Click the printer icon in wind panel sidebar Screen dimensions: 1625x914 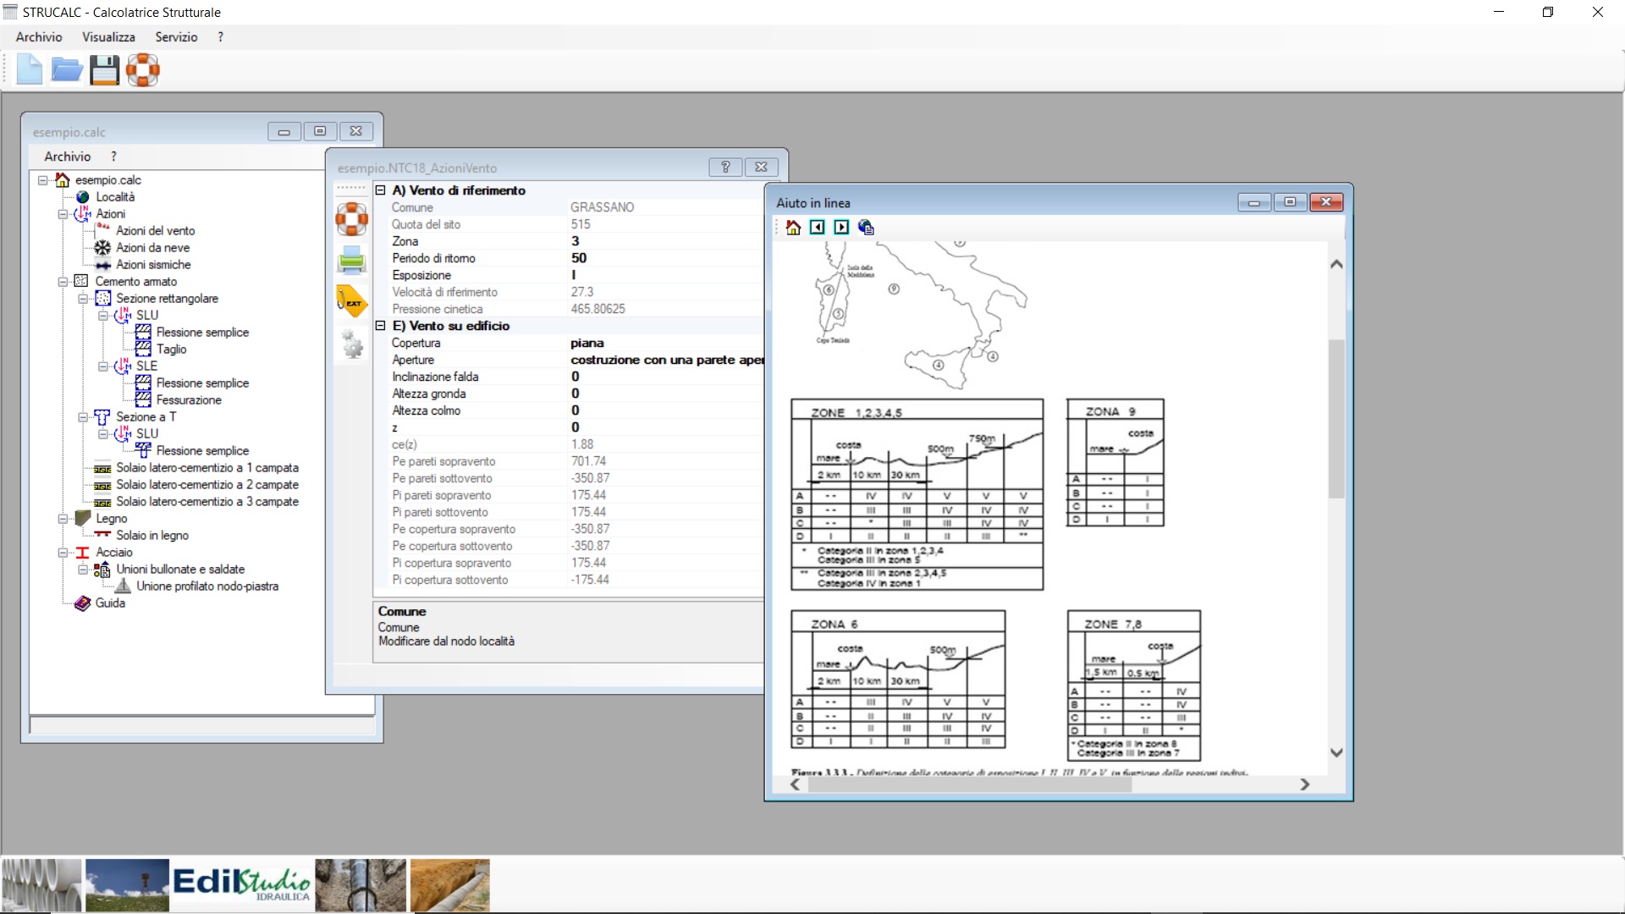tap(352, 260)
